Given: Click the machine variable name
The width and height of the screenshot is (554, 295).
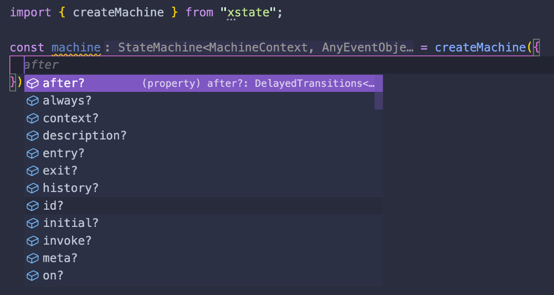Looking at the screenshot, I should (76, 48).
